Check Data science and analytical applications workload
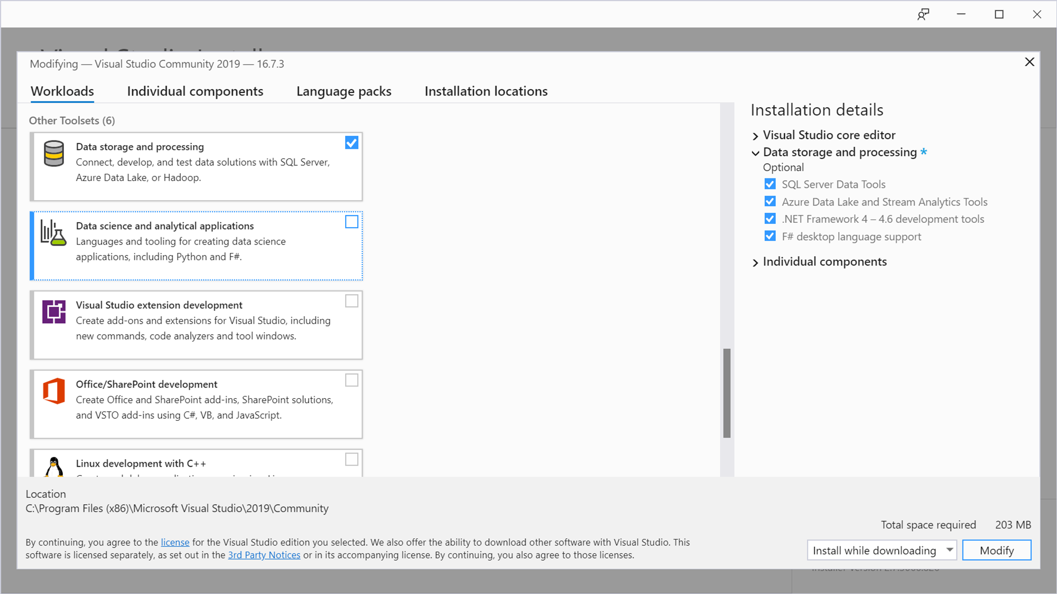Viewport: 1057px width, 594px height. 351,222
